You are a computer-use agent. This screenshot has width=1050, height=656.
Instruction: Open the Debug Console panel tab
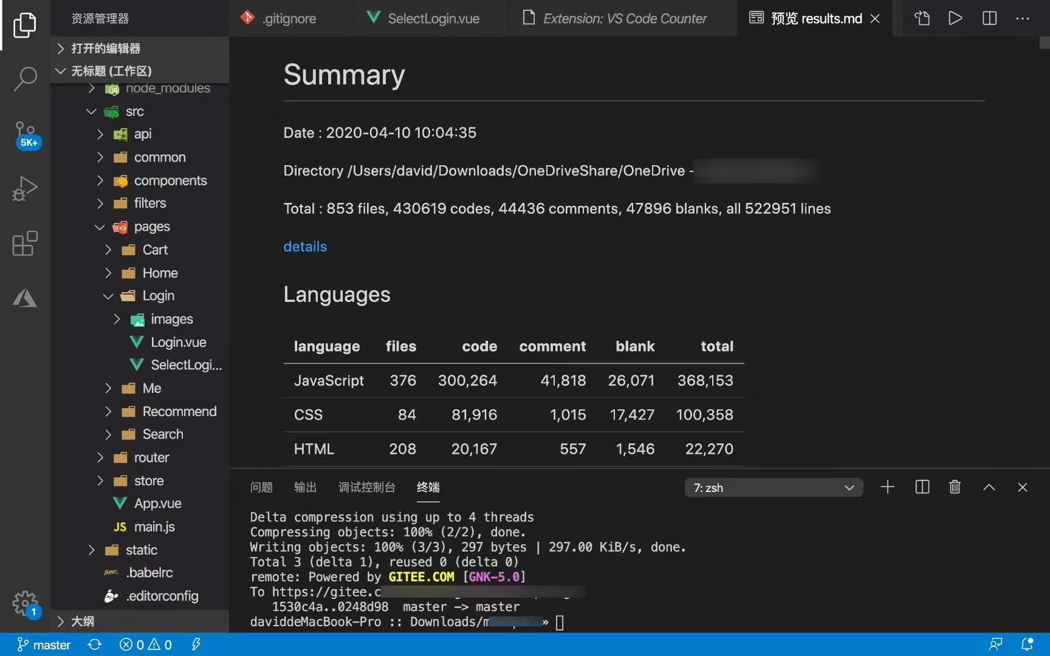(x=366, y=487)
